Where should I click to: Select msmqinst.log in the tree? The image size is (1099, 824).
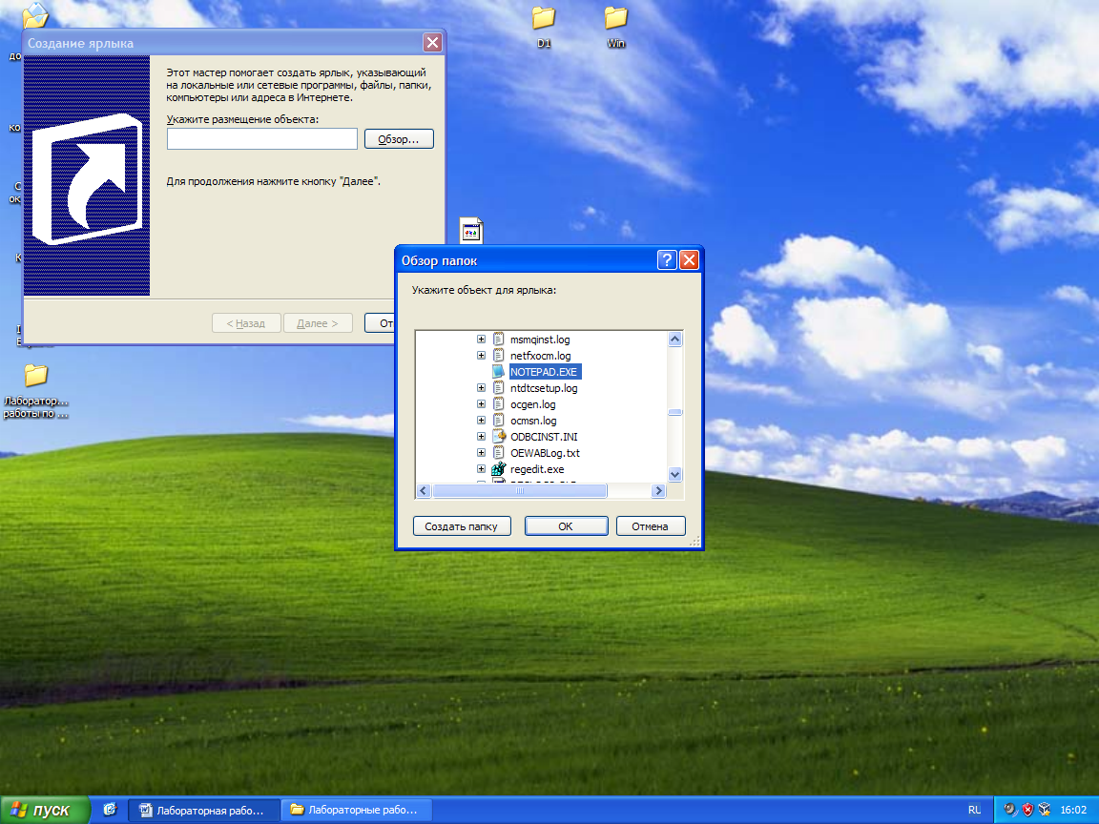tap(540, 340)
